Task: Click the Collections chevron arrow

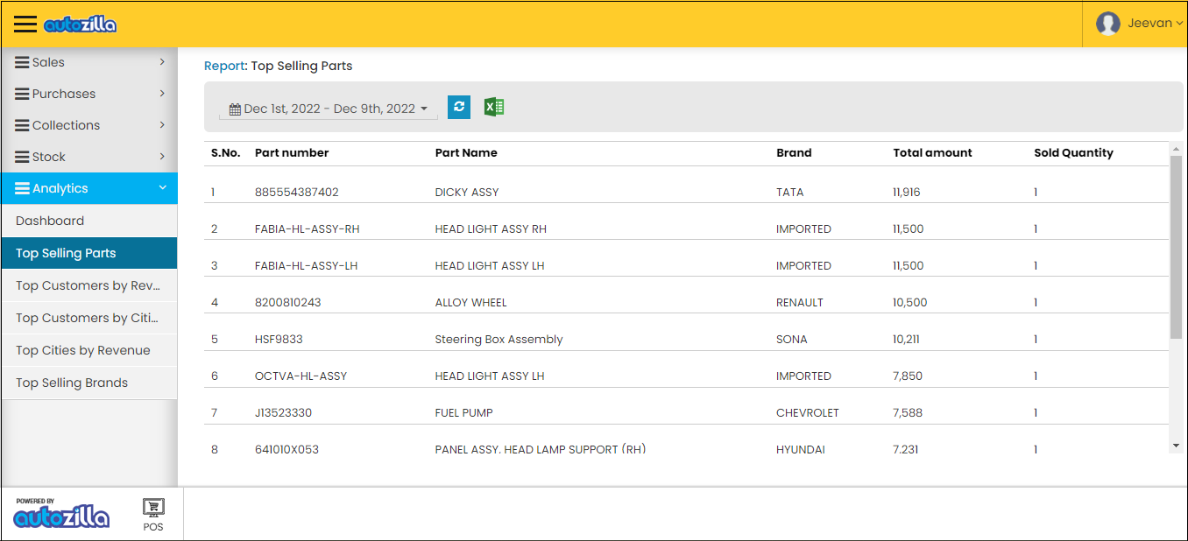Action: click(162, 125)
